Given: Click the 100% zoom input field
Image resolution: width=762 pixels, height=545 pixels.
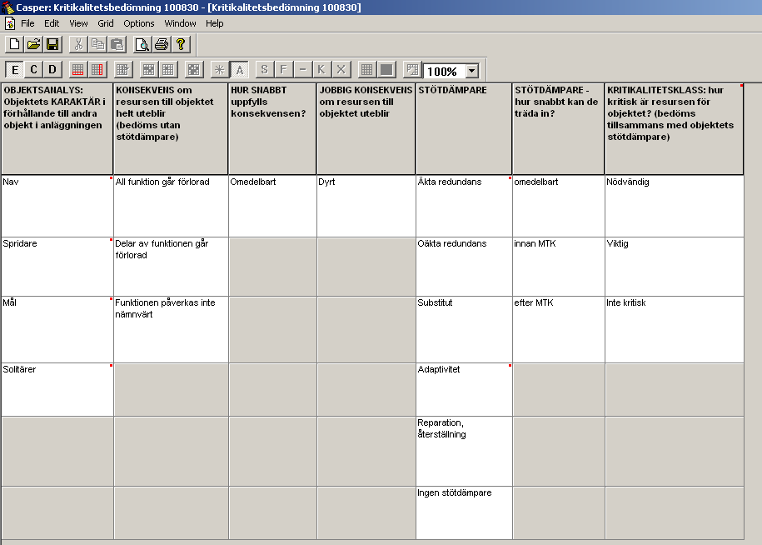Looking at the screenshot, I should [x=445, y=71].
